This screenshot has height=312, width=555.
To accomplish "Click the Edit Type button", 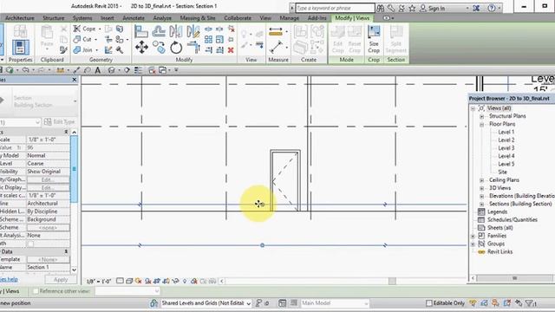I will tap(60, 122).
